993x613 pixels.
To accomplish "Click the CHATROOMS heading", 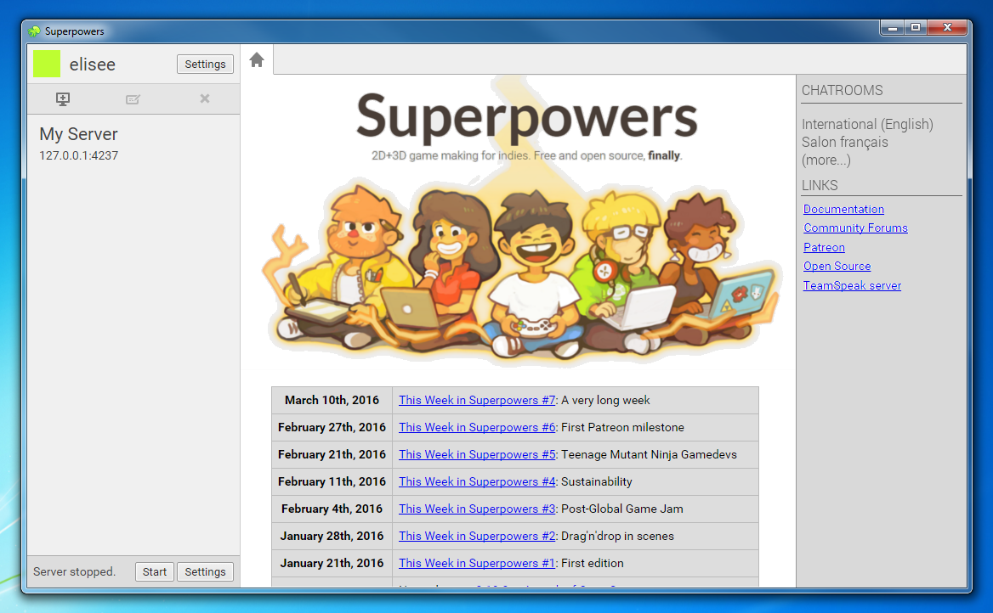I will [x=842, y=91].
